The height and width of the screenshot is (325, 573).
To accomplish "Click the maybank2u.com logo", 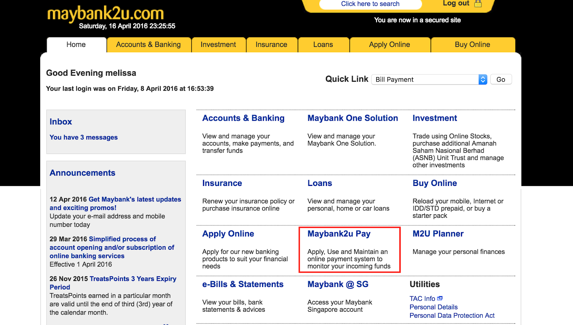I will [105, 14].
